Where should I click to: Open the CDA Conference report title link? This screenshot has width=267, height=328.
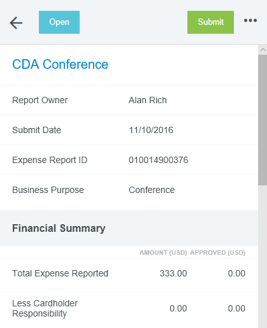60,64
